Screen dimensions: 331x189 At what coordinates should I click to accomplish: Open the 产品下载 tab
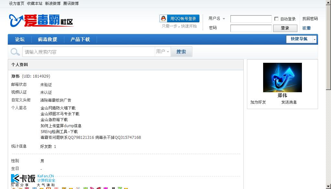pos(80,39)
